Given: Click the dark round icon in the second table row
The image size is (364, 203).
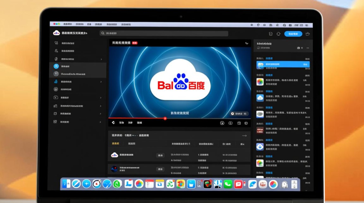Looking at the screenshot, I should coord(114,169).
